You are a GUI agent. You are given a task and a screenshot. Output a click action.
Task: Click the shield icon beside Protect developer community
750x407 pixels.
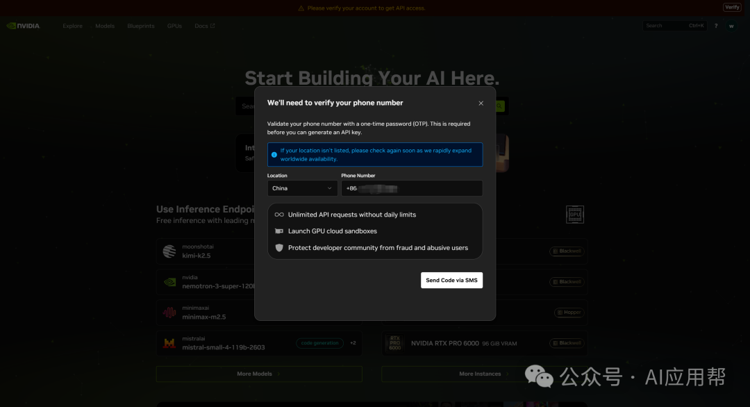279,248
